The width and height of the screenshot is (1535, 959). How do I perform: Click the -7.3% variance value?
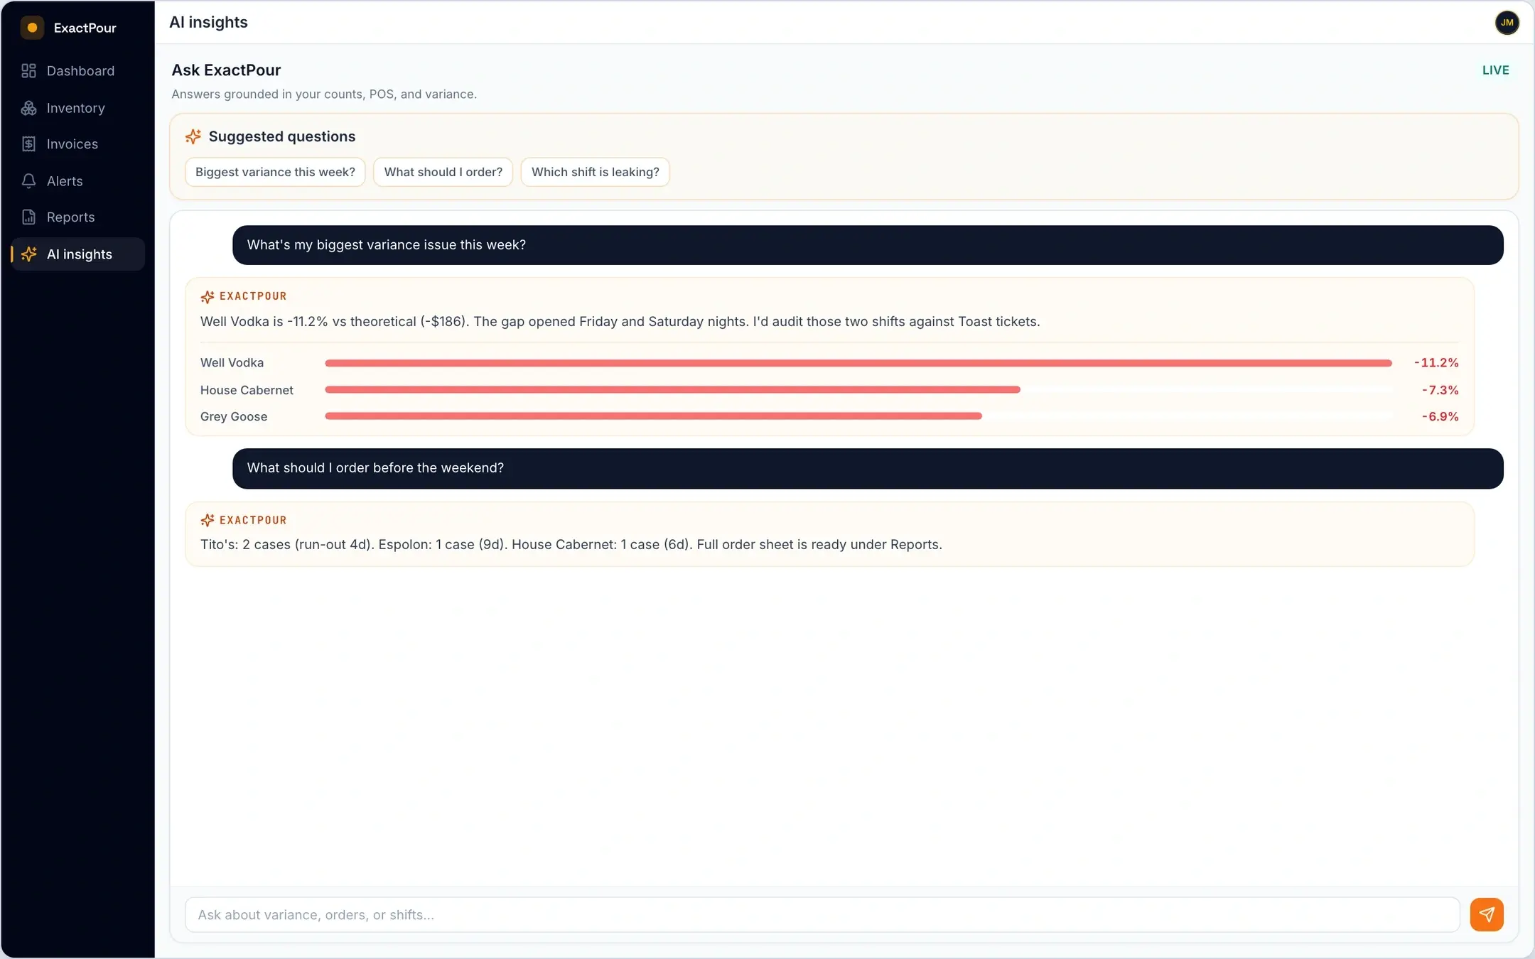point(1440,390)
